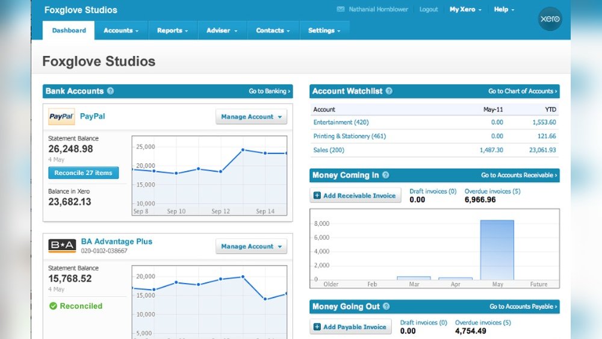Click the May bar in receivables chart

coord(497,250)
